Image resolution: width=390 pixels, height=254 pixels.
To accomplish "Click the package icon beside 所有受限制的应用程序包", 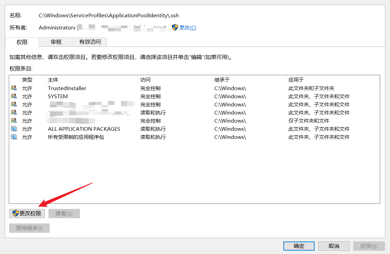I will click(x=14, y=137).
